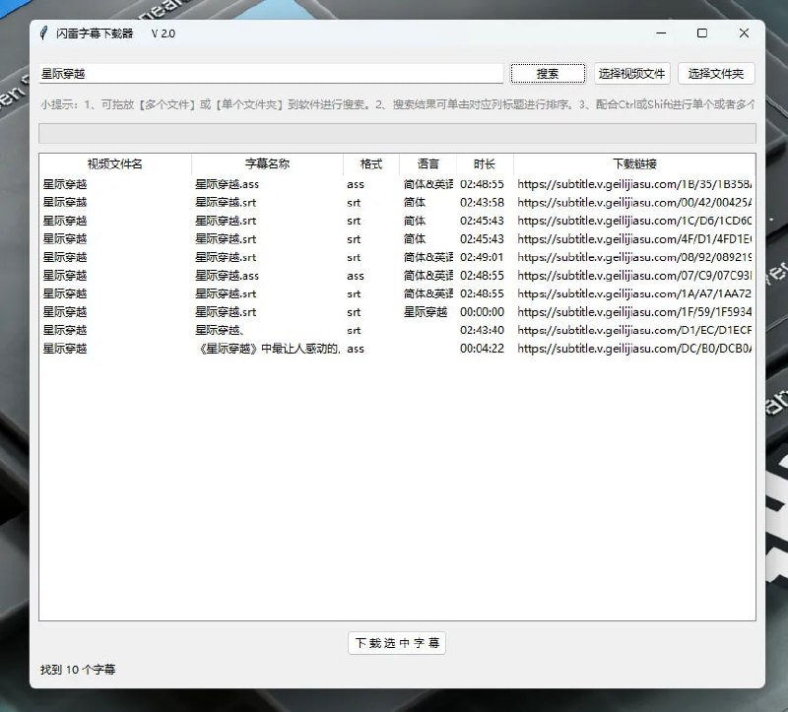The image size is (788, 712).
Task: Sort results by the 时长 column header
Action: point(485,164)
